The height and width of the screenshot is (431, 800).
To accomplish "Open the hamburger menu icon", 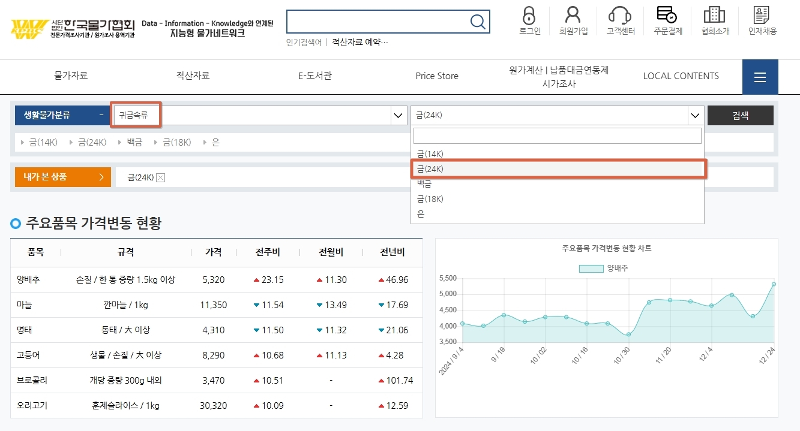I will (x=760, y=77).
